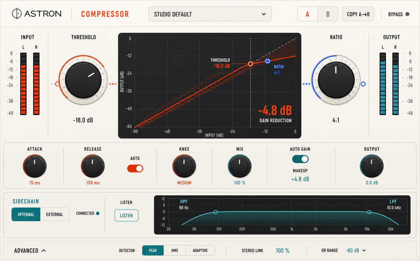Click the Release knob
The width and height of the screenshot is (420, 261).
click(93, 166)
